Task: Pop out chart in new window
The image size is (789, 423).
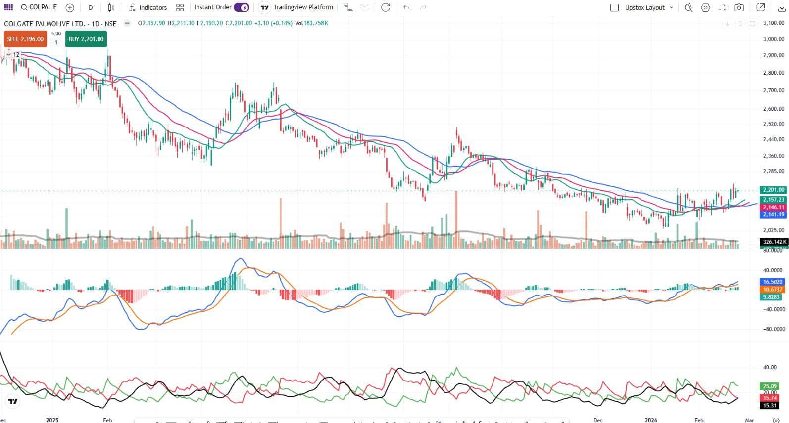Action: click(x=761, y=7)
